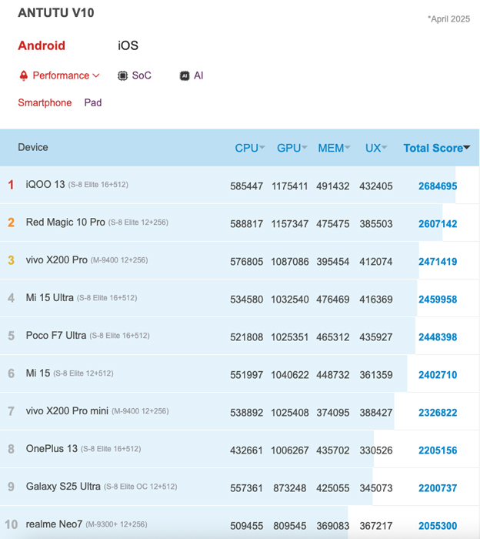Screen dimensions: 480x539
Task: Sort by GPU column arrow
Action: pos(304,148)
